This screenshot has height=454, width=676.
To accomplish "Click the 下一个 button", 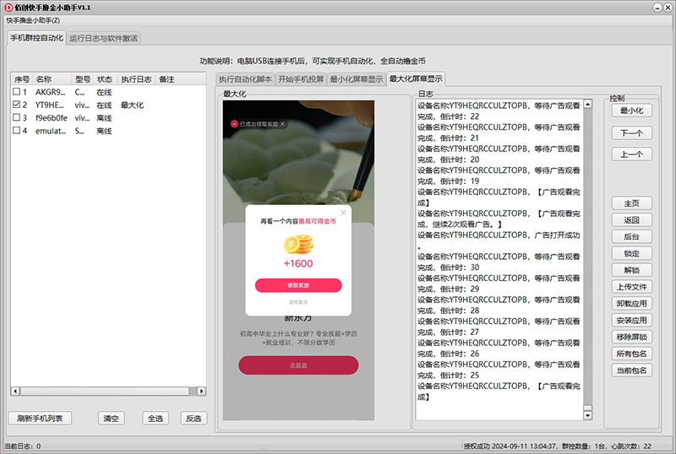I will [x=631, y=133].
